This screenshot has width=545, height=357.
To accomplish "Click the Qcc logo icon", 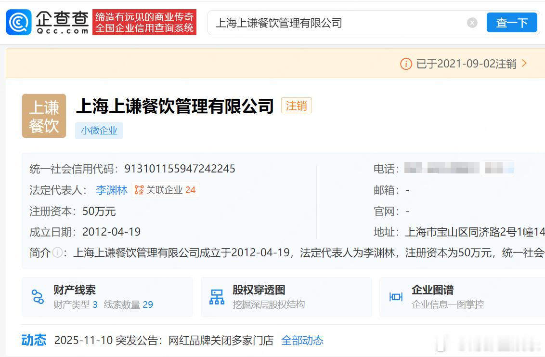I will pyautogui.click(x=19, y=22).
